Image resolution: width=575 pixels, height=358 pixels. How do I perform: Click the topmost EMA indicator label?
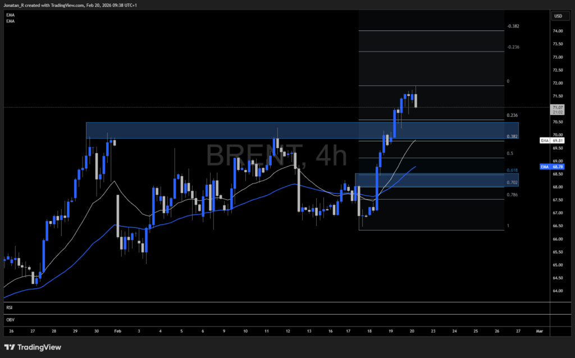(10, 15)
